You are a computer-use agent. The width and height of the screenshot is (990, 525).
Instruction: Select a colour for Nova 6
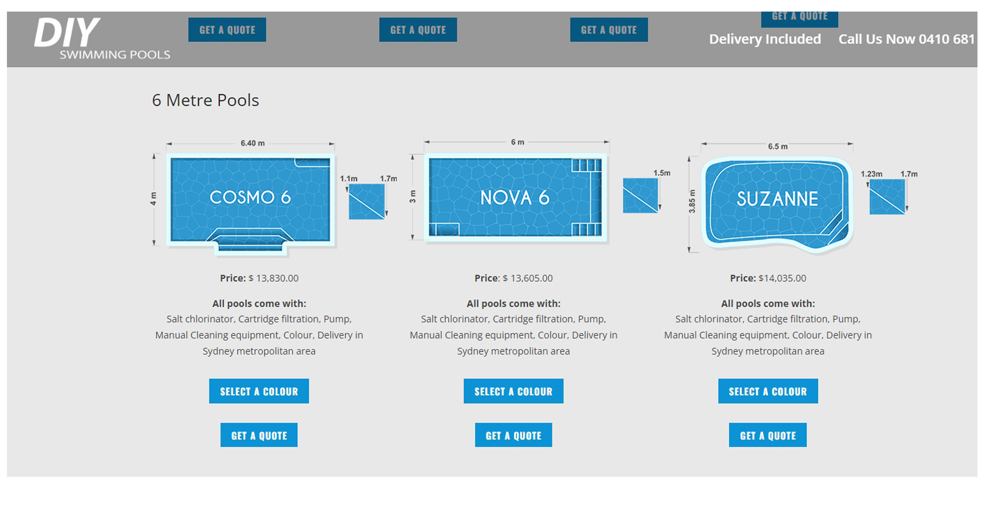coord(513,391)
